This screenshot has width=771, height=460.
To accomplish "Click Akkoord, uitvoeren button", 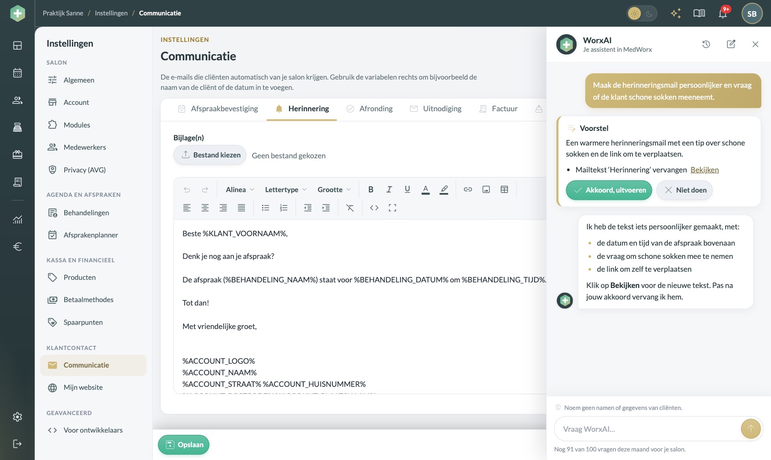I will (x=609, y=190).
